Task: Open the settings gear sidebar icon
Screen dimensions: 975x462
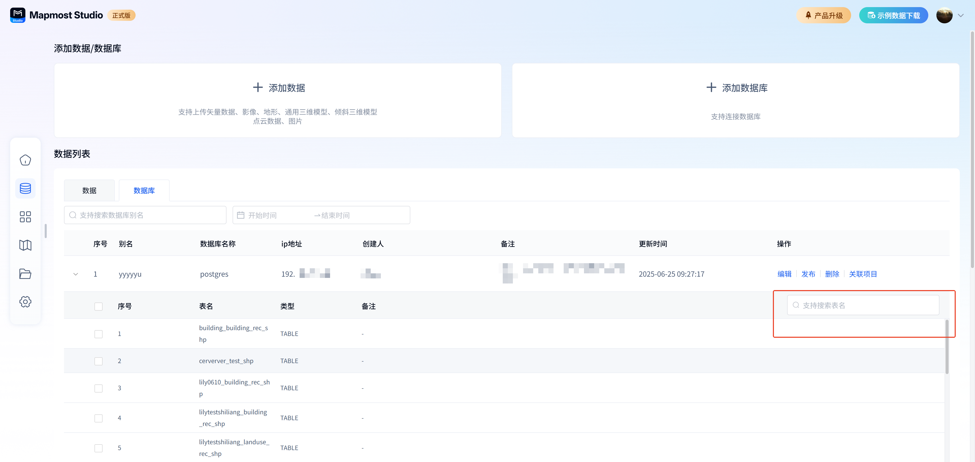Action: point(25,301)
